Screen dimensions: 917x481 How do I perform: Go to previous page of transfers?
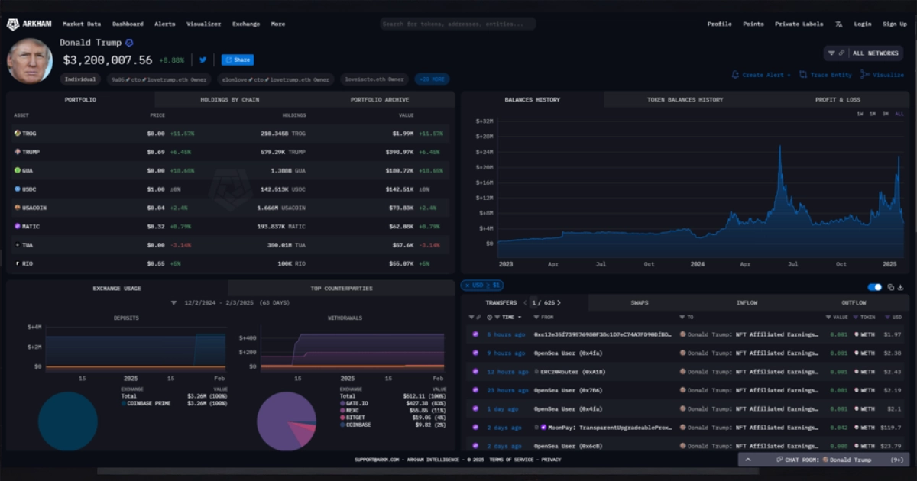(x=527, y=303)
